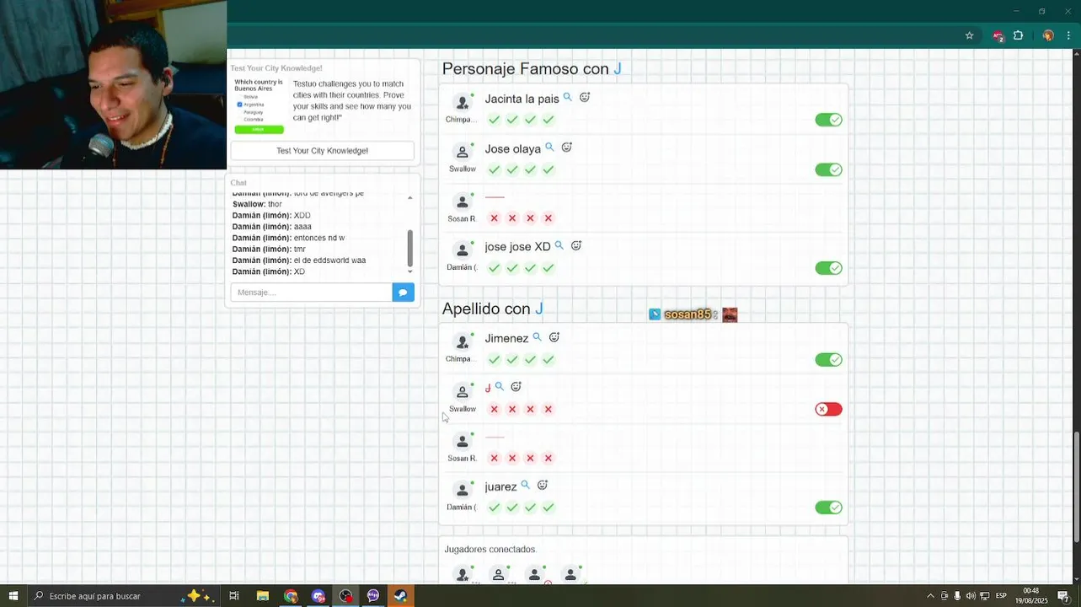Click the chat send message icon
Screen dimensions: 1081x607
tap(404, 293)
